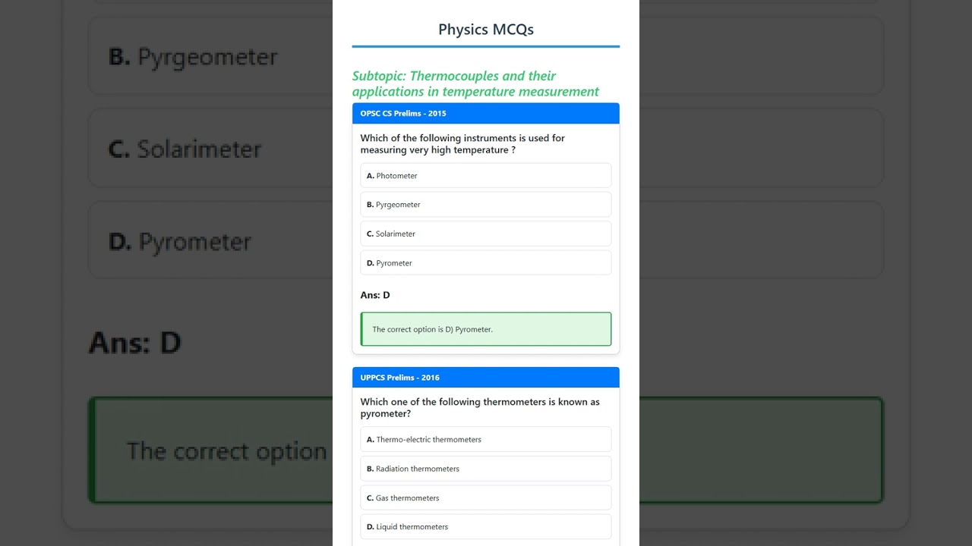
Task: Click the large blurred 'Ans: D' background text
Action: (x=135, y=343)
